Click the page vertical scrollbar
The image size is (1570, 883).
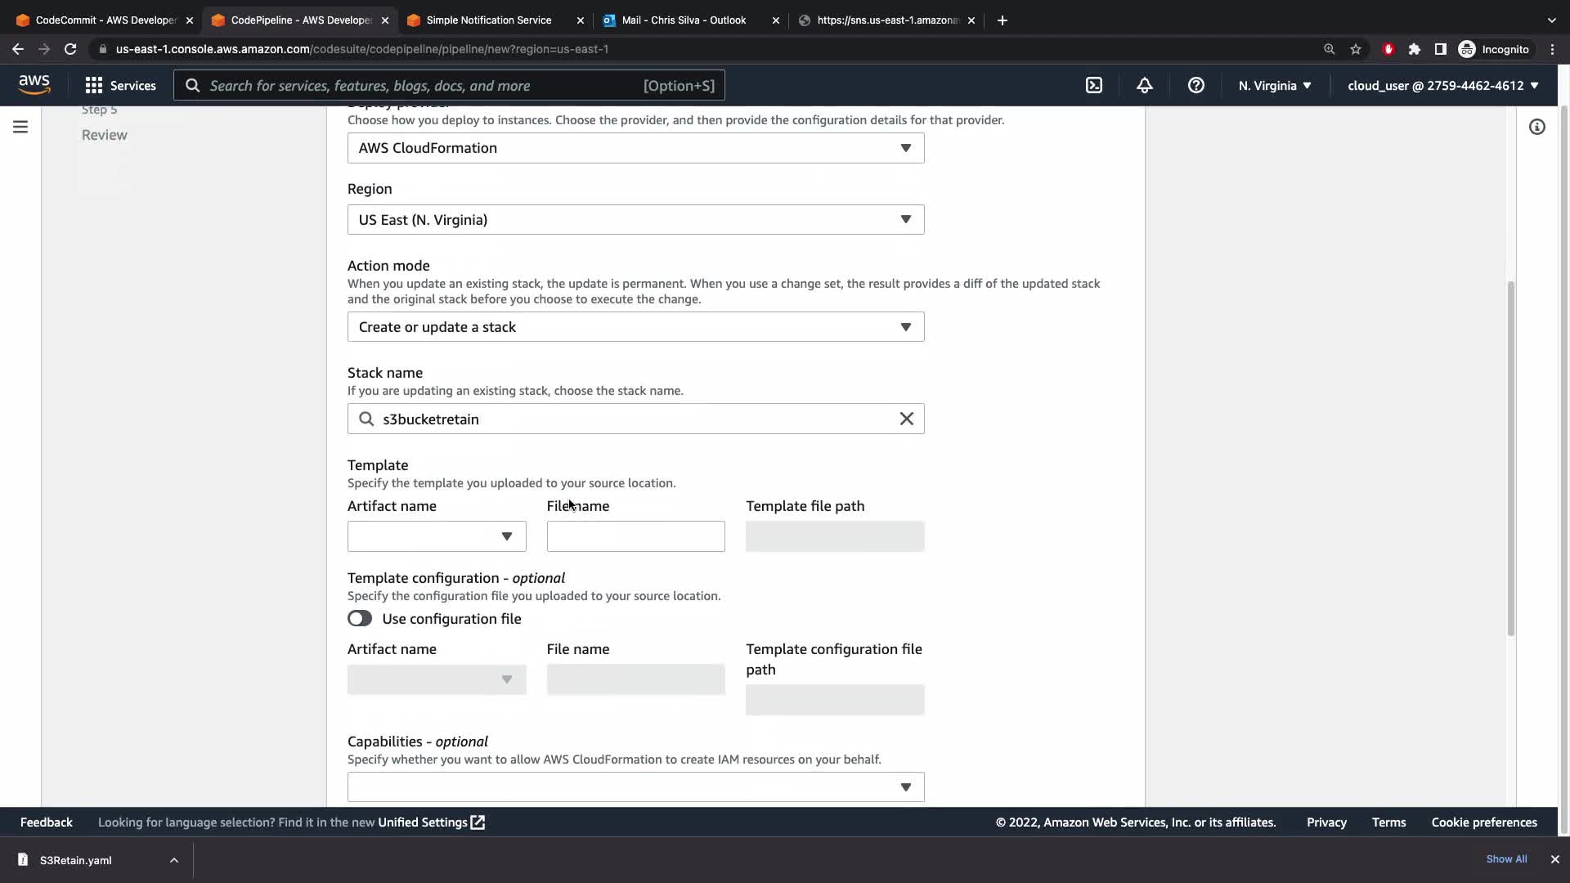1510,458
